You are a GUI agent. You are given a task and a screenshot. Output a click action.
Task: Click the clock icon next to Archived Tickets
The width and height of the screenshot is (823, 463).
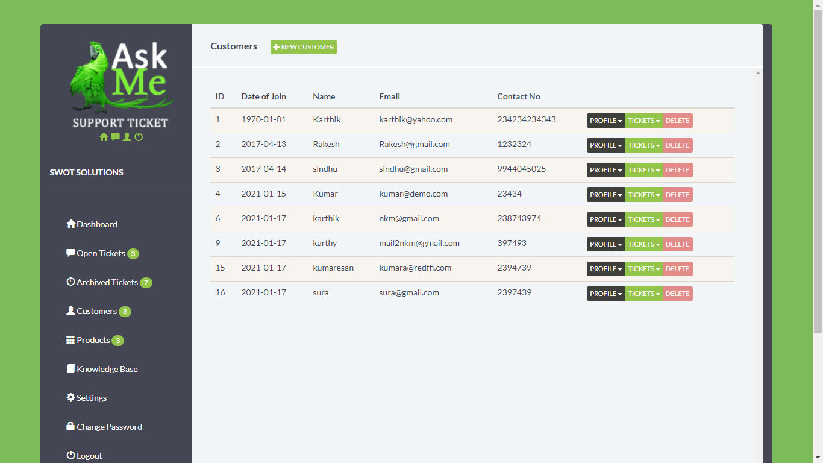70,282
